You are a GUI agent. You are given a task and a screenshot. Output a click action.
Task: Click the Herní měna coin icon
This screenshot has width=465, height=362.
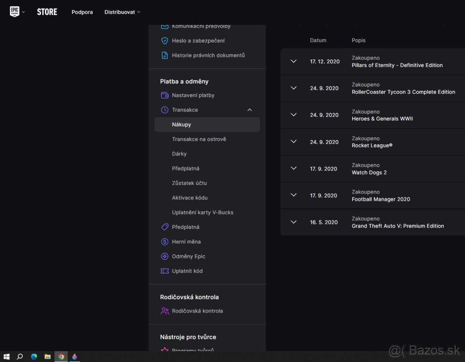pos(165,242)
